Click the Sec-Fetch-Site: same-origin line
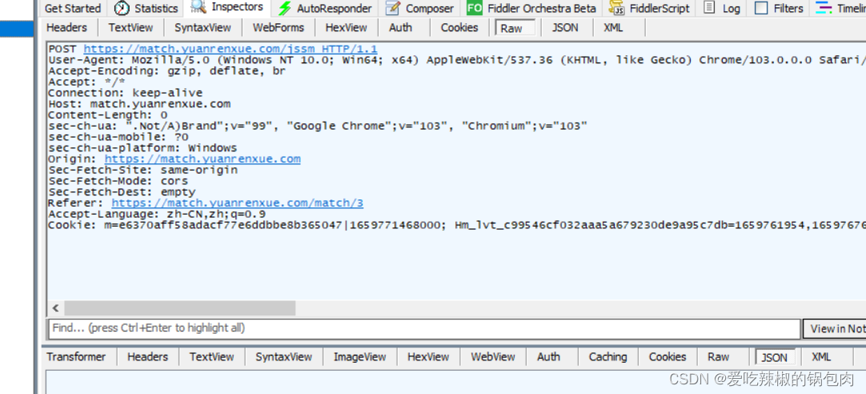 pos(143,171)
